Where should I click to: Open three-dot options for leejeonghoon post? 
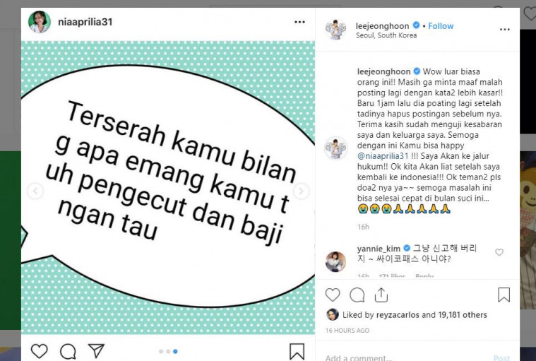pos(504,30)
